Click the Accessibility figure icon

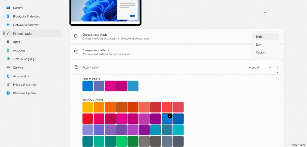point(8,76)
